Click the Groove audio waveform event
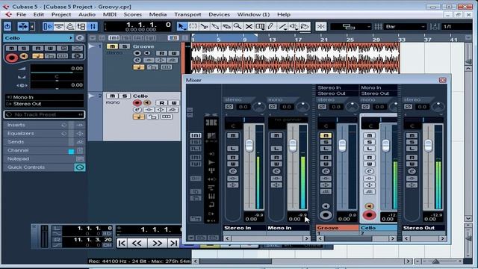 point(295,58)
